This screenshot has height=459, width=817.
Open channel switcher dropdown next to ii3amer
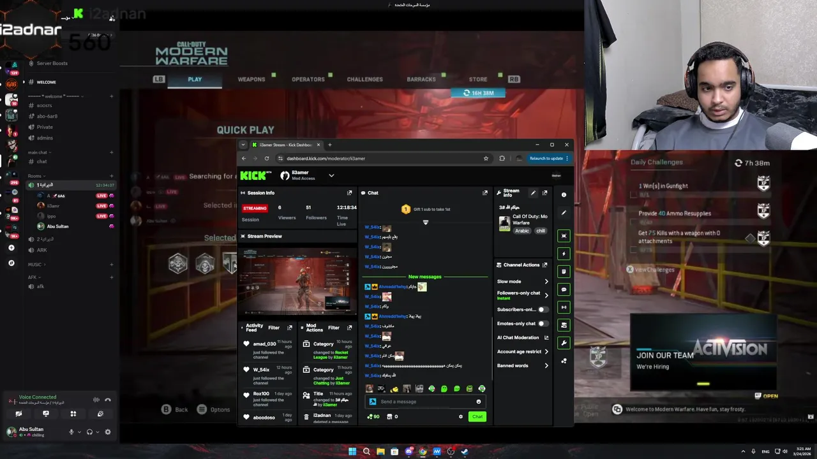[x=331, y=175]
